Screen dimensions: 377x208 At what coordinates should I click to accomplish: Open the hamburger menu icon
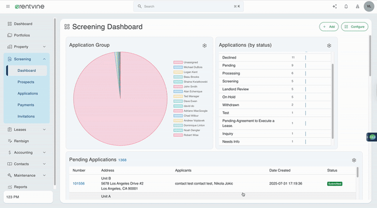tap(8, 7)
